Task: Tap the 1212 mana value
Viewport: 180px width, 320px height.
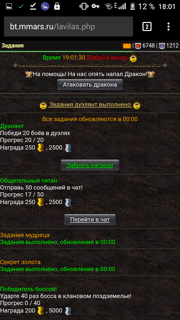Action: (172, 46)
